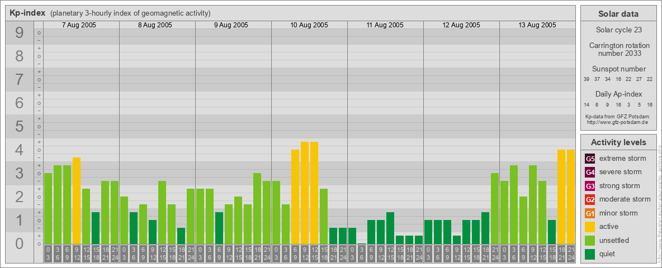Screen dimensions: 662x268
Task: Click Daily Ap-index value 14
Action: coord(587,104)
